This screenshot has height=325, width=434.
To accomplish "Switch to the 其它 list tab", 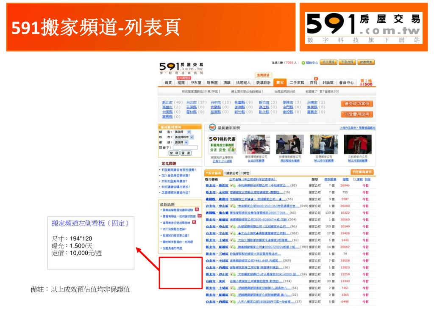I will (245, 173).
